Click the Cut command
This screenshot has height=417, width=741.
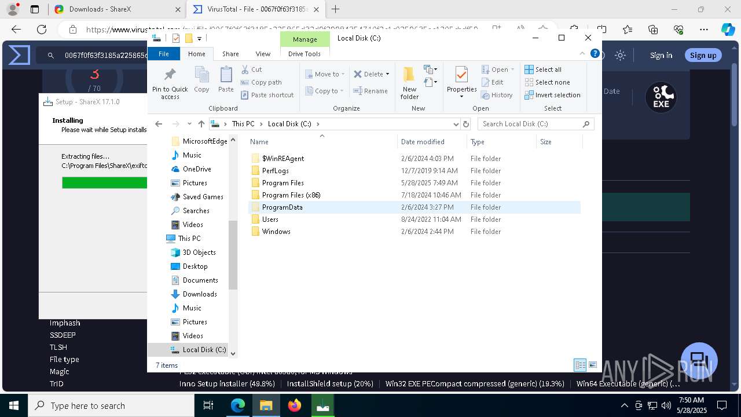[251, 69]
